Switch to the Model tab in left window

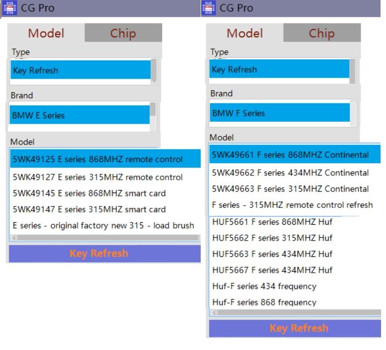46,33
